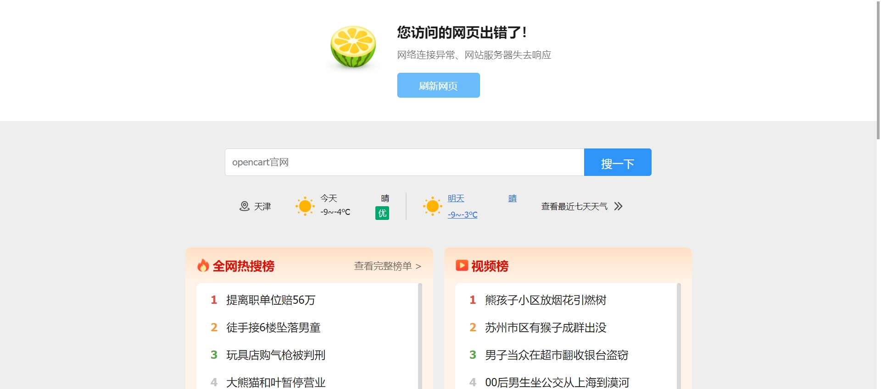Image resolution: width=881 pixels, height=389 pixels.
Task: Click the video play icon of 视频榜
Action: [x=462, y=265]
